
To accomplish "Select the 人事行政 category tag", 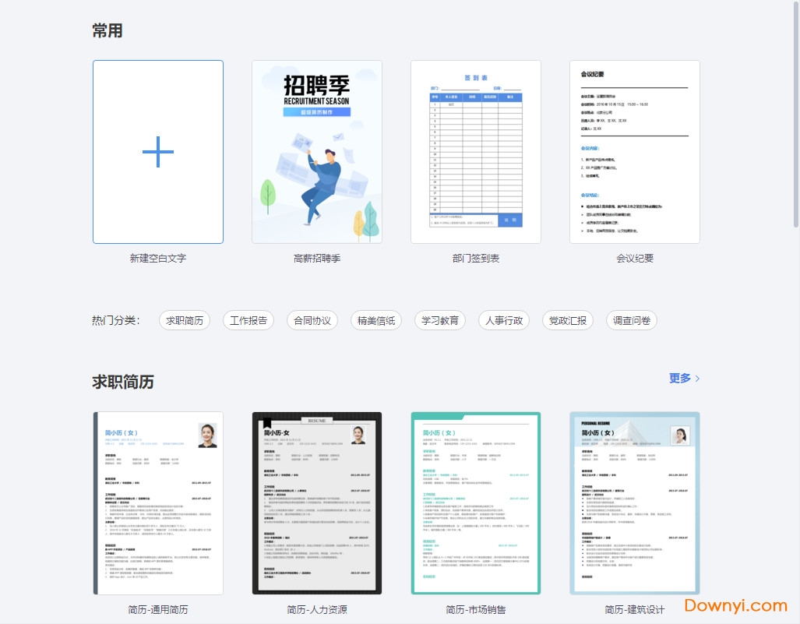I will [504, 320].
